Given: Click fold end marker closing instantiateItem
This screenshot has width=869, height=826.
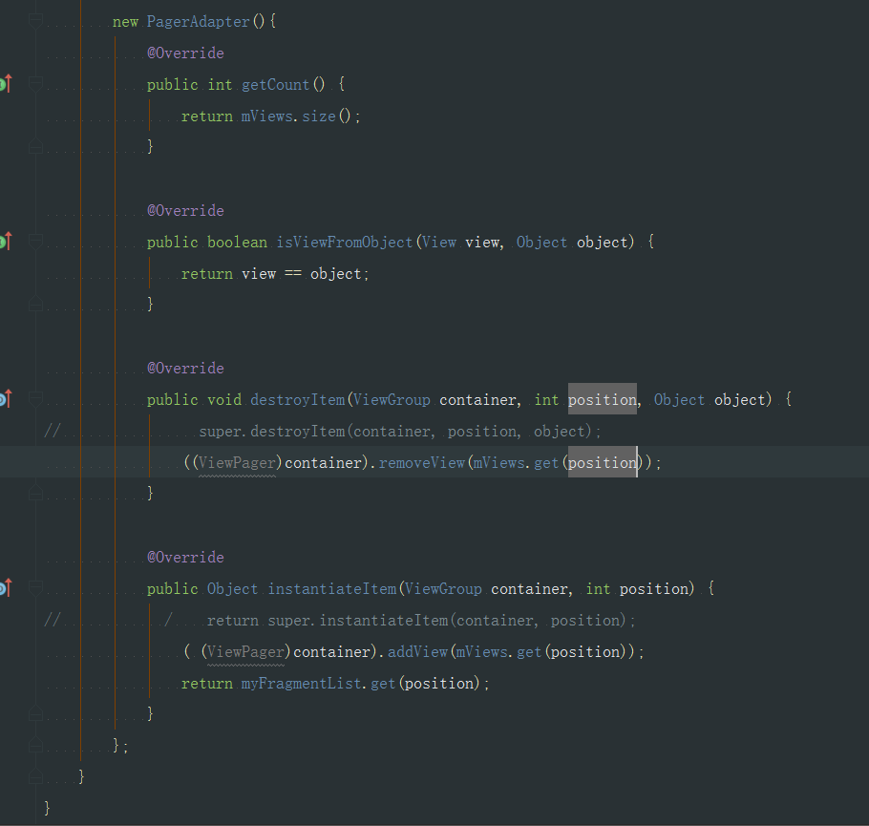Looking at the screenshot, I should (x=35, y=713).
